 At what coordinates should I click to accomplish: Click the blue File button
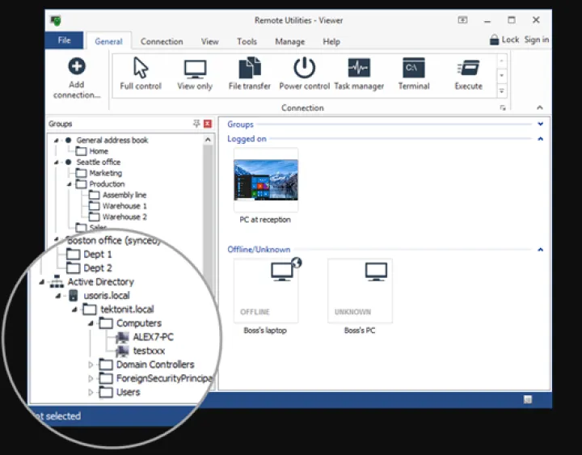point(64,40)
